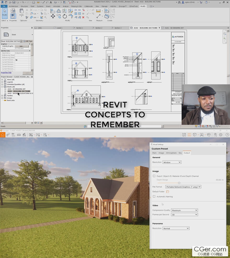Image resolution: width=230 pixels, height=258 pixels.
Task: Check the Automatic Naming checkbox
Action: coord(154,196)
